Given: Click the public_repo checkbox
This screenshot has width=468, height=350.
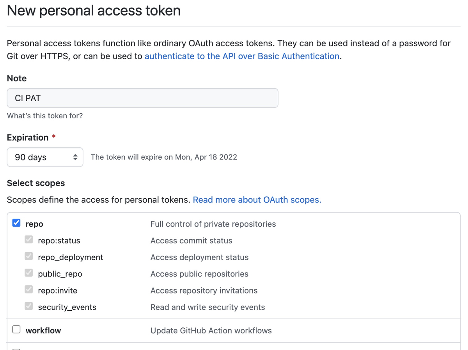Looking at the screenshot, I should [29, 273].
